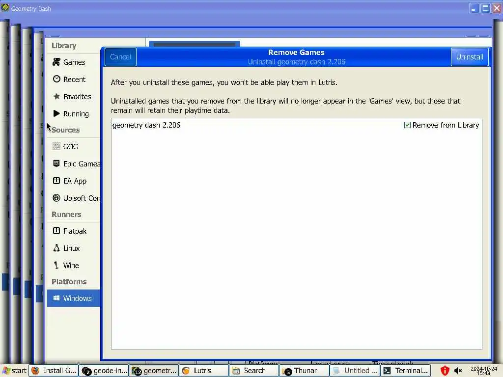Screen dimensions: 503x377
Task: Click the EA App source icon
Action: tap(56, 181)
